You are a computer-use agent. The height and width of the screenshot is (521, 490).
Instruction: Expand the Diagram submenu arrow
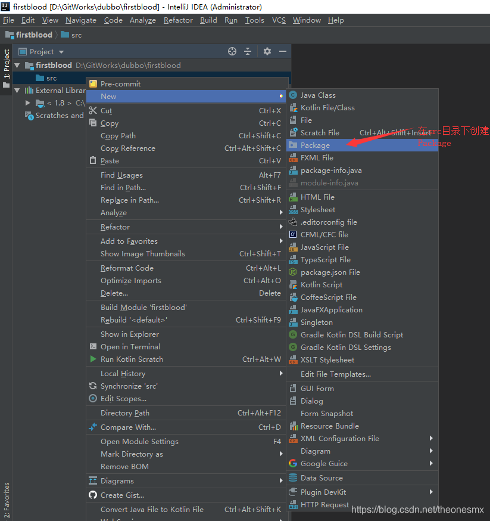tap(431, 451)
